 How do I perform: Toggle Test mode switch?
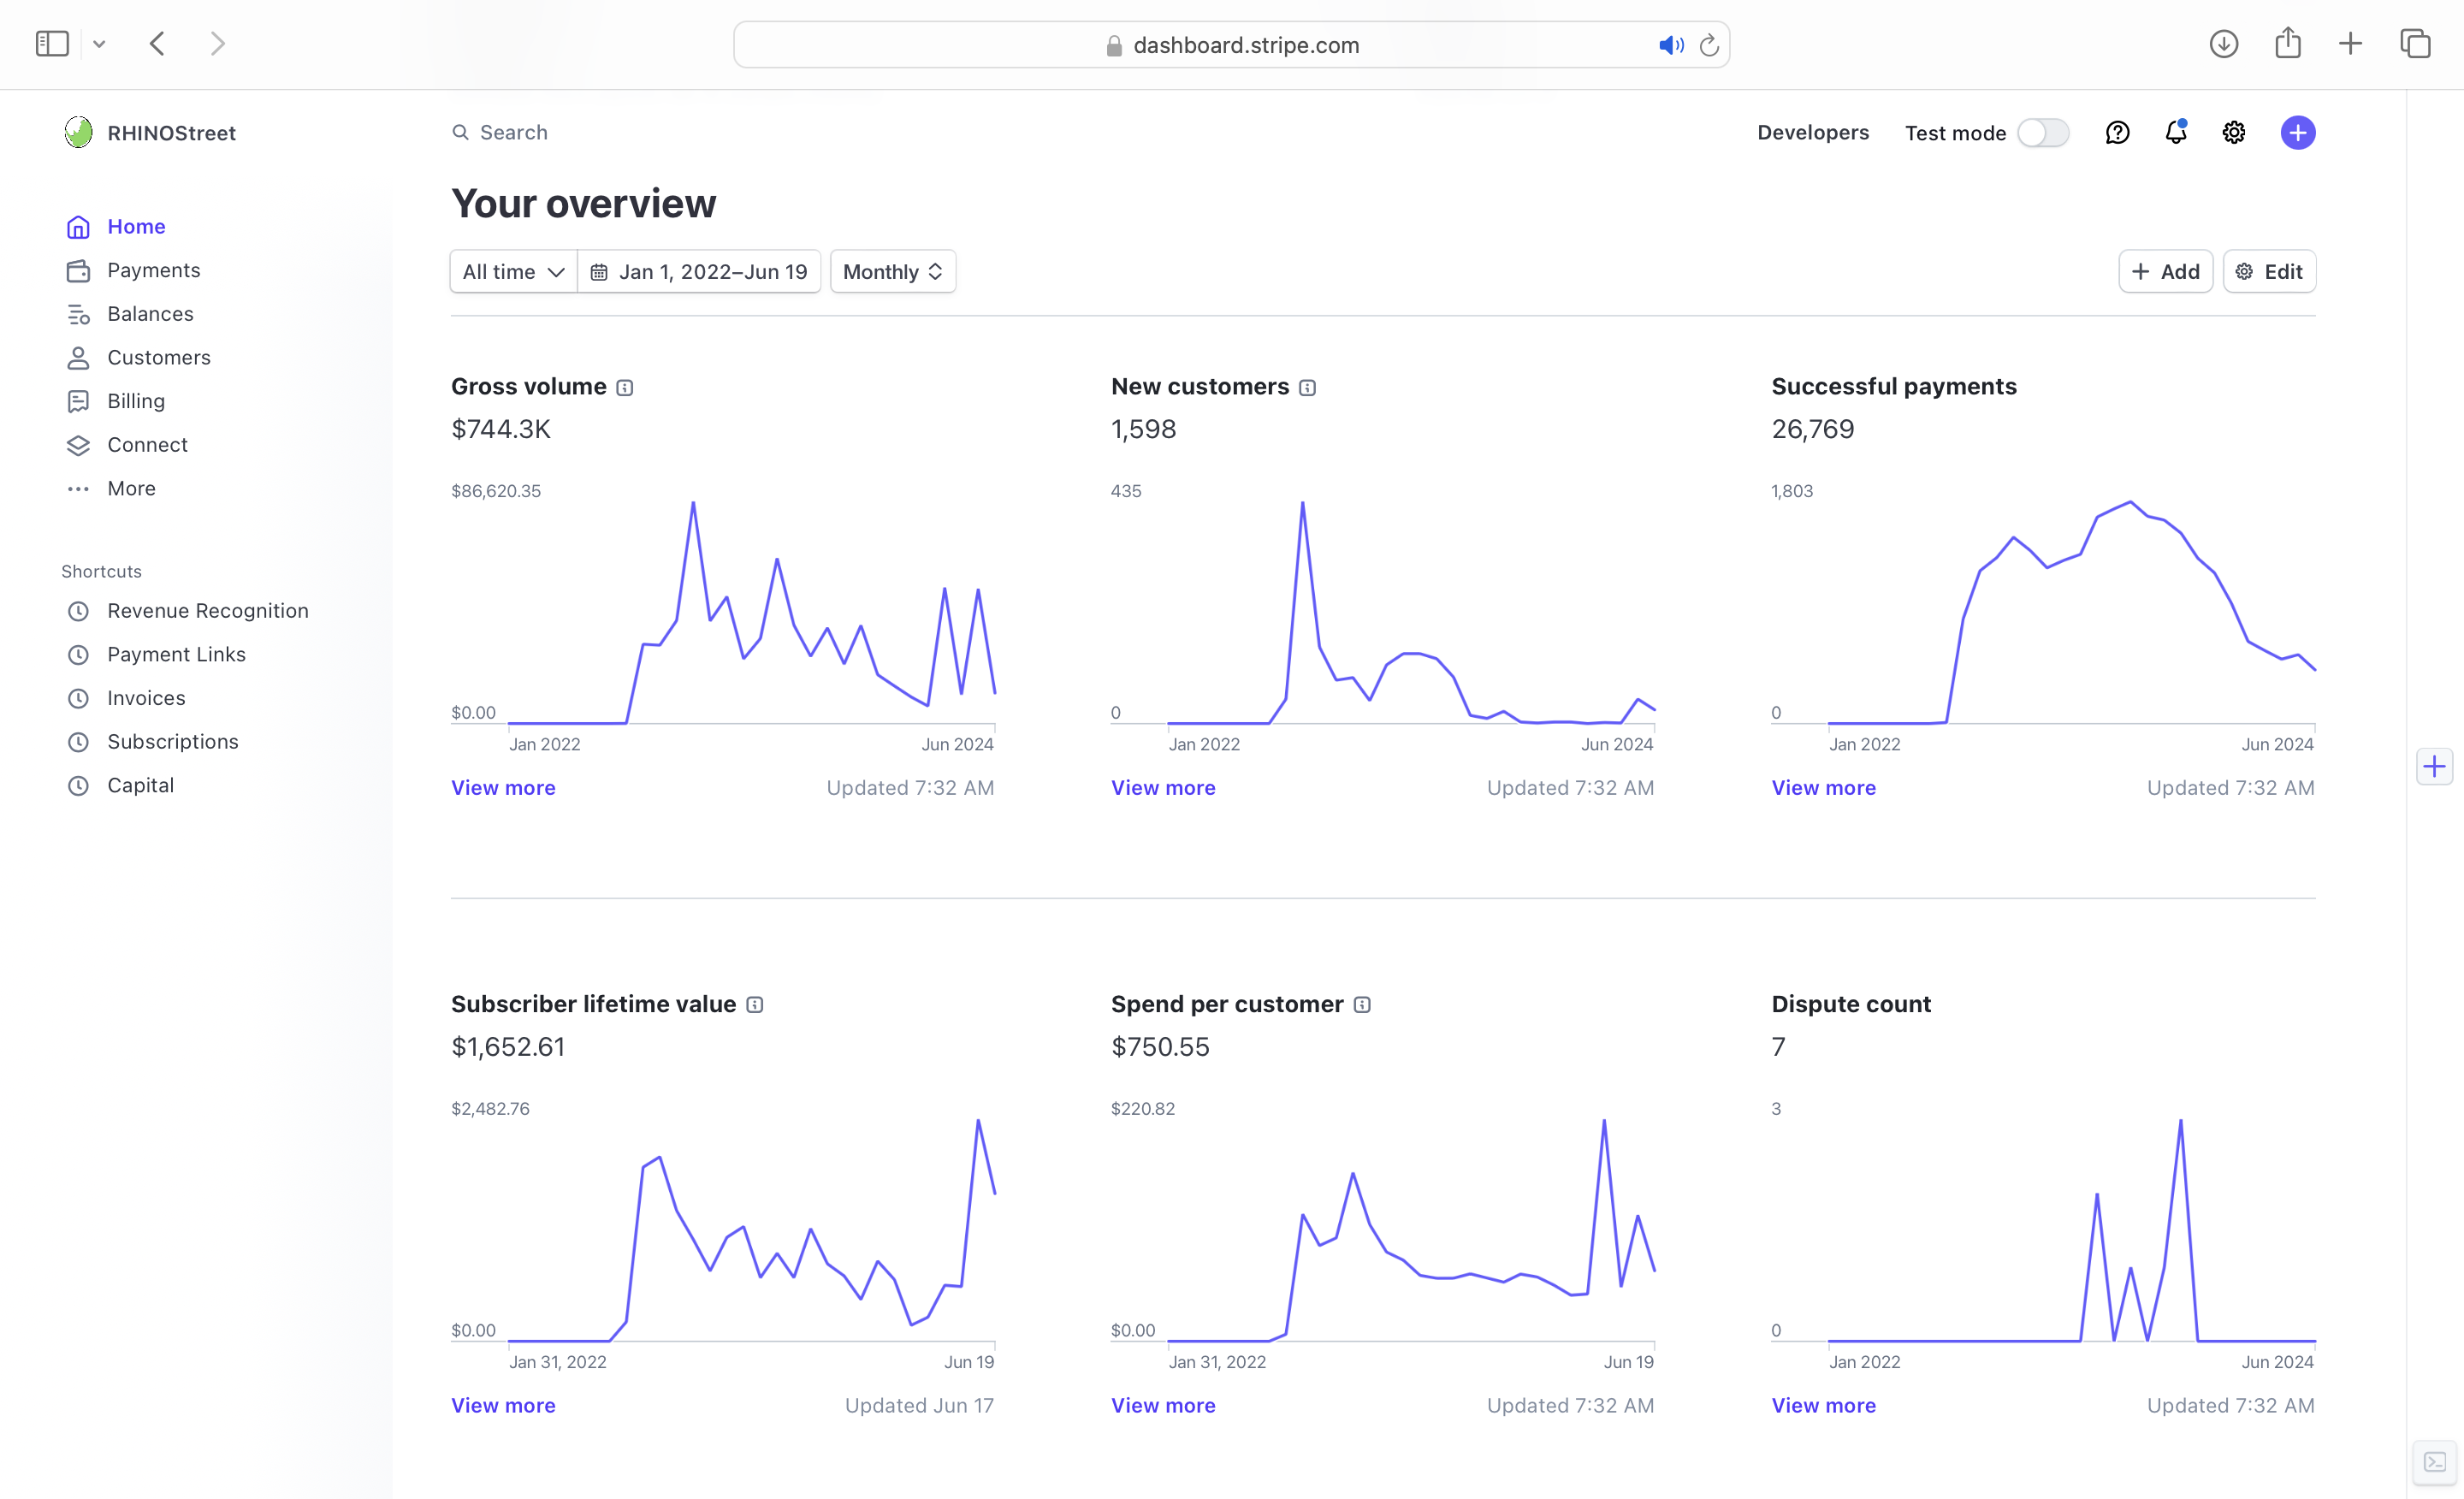click(x=2042, y=132)
